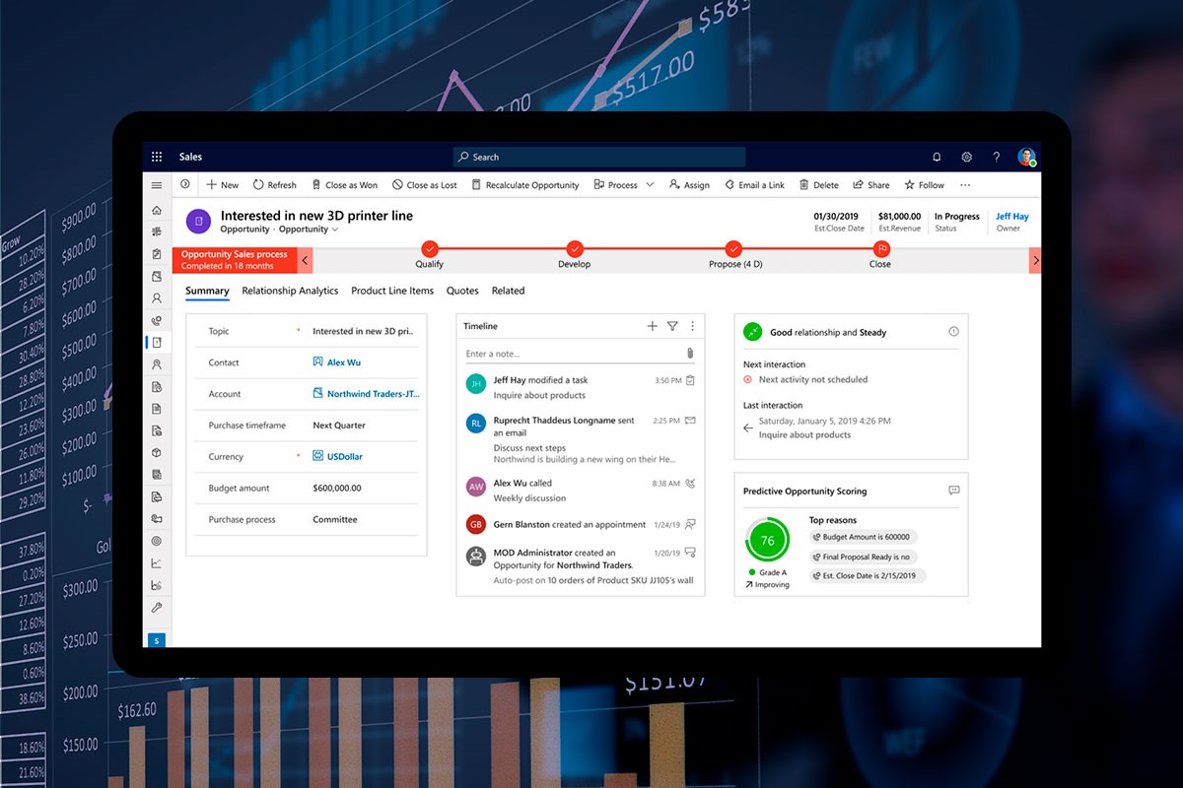Click the Topic field value
The height and width of the screenshot is (788, 1183).
[x=363, y=332]
